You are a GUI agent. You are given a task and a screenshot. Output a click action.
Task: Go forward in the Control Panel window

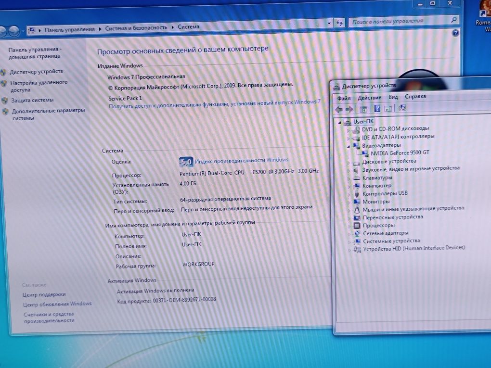click(x=14, y=31)
